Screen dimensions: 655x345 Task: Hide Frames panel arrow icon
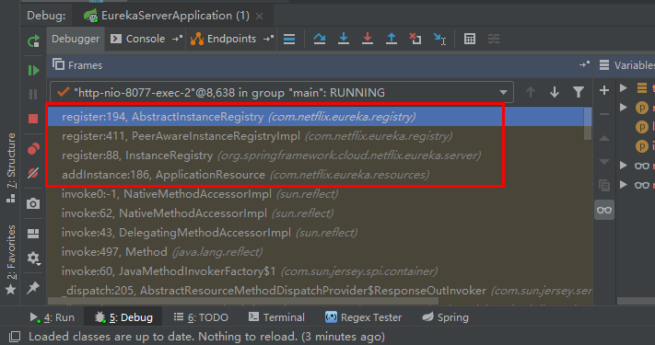[x=584, y=64]
